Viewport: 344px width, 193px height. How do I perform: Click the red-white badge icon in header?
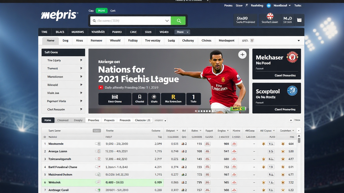point(270,16)
